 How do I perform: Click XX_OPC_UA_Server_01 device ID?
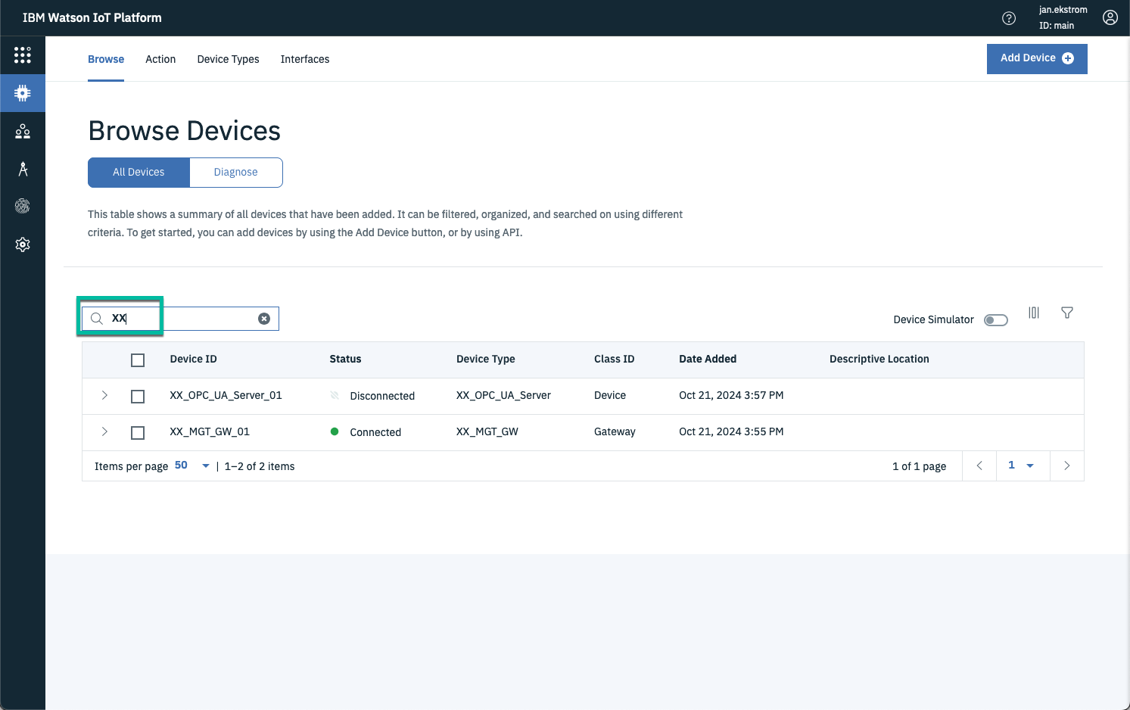pyautogui.click(x=226, y=395)
